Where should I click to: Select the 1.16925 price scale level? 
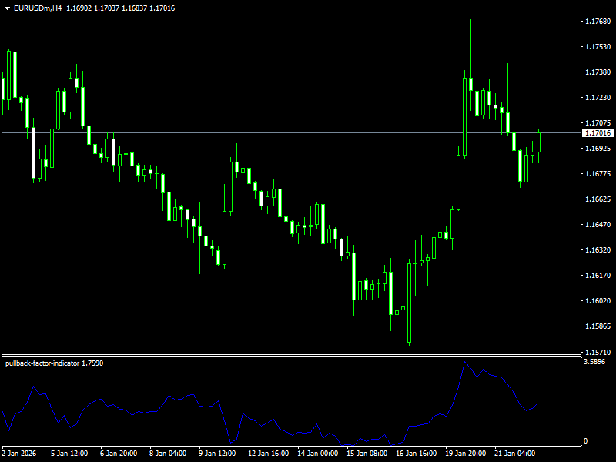[598, 148]
